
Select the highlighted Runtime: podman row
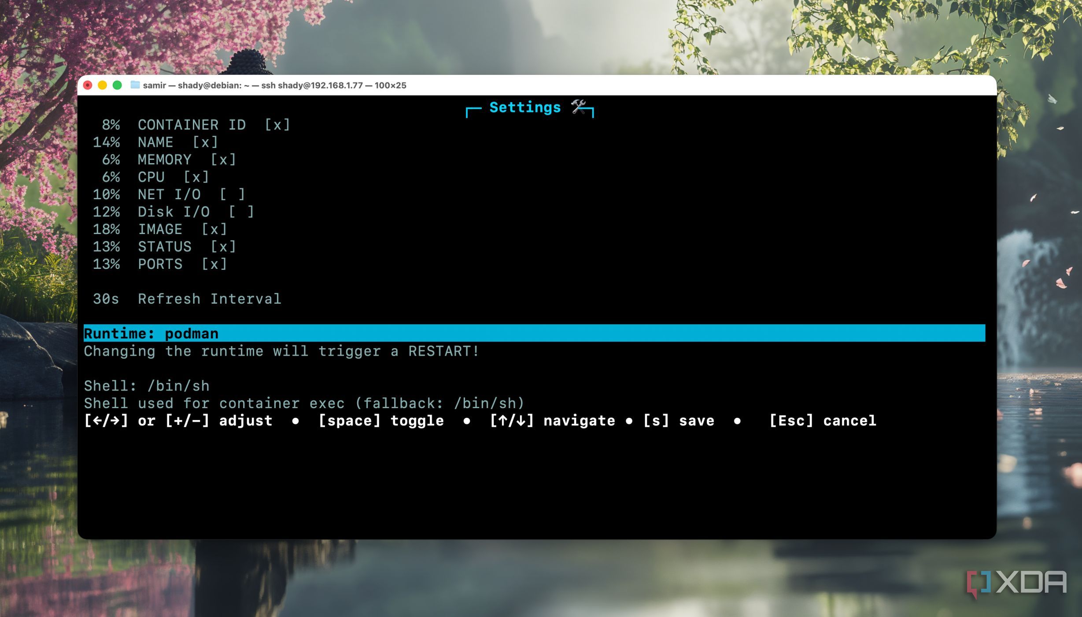534,333
